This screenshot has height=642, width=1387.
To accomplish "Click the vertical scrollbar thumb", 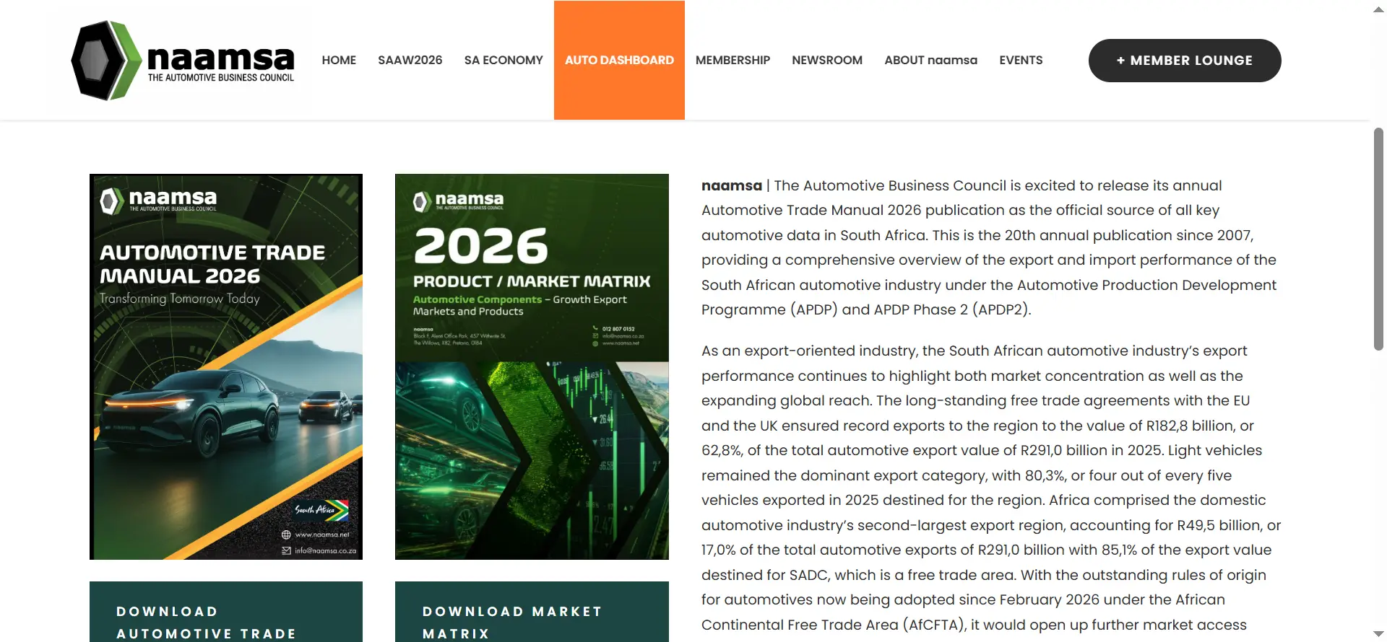I will [x=1378, y=239].
